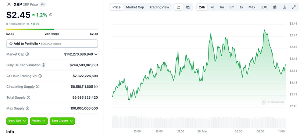Open the calendar date range picker
Screen dimensions: 300x138
click(x=275, y=7)
